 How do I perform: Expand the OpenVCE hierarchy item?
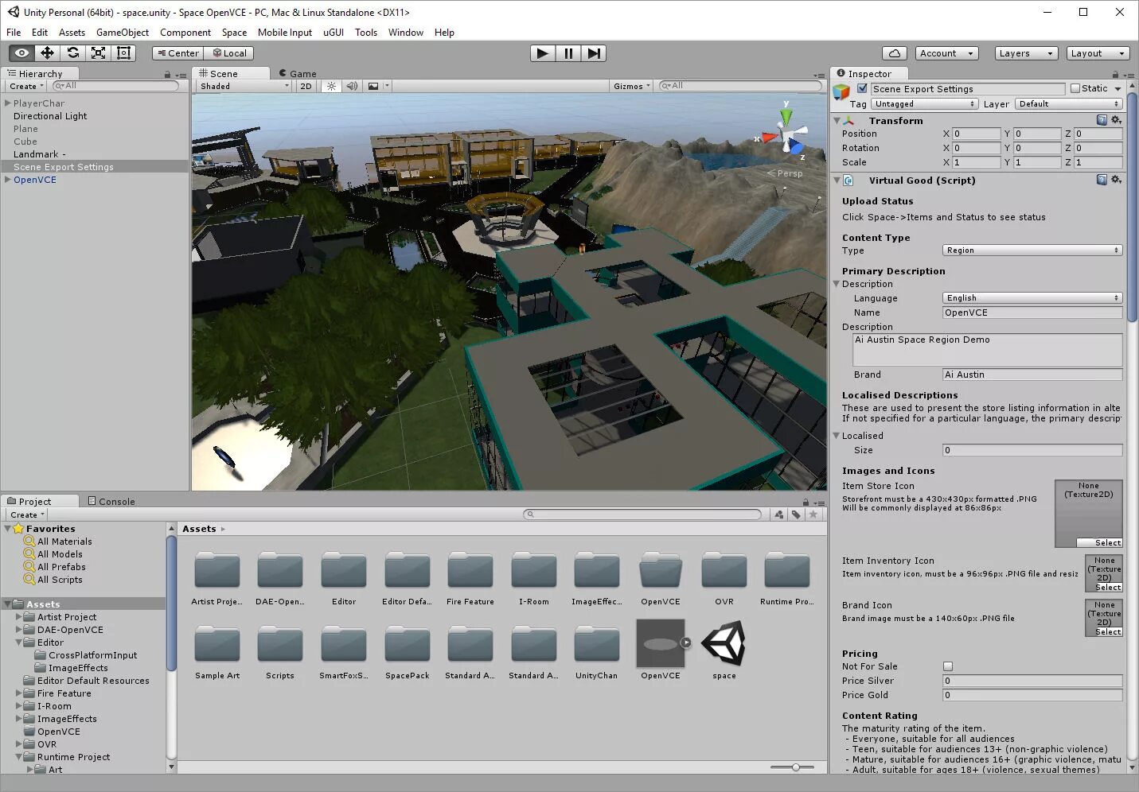coord(7,180)
